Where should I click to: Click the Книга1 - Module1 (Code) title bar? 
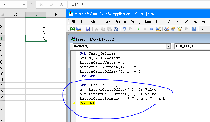pos(139,40)
